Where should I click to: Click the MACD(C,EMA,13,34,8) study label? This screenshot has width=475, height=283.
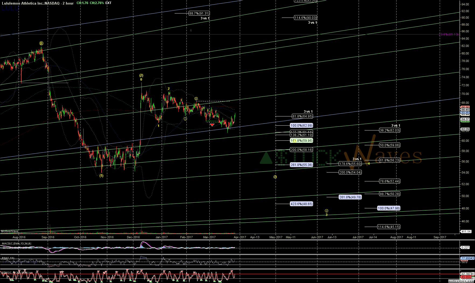(17, 244)
